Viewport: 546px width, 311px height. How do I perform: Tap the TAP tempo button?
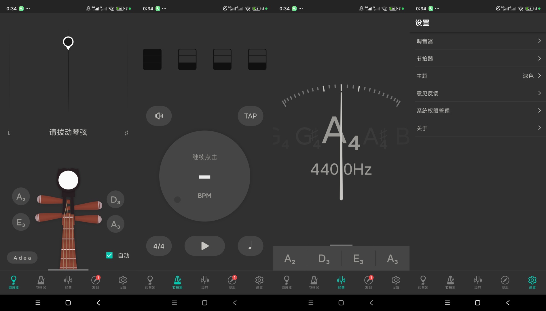250,116
